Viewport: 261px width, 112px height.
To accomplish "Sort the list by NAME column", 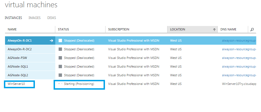I will (12, 29).
